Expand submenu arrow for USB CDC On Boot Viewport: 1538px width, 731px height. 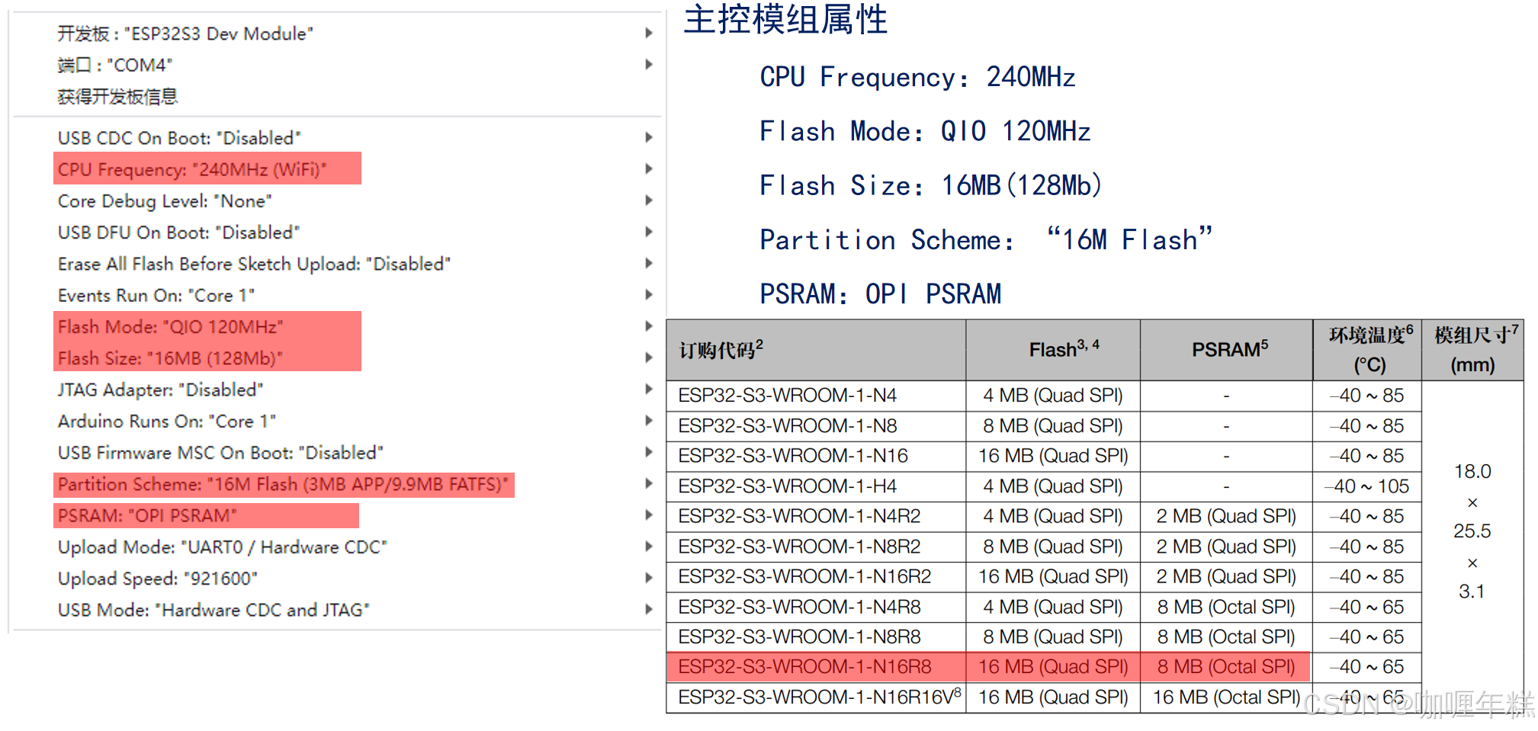(649, 137)
